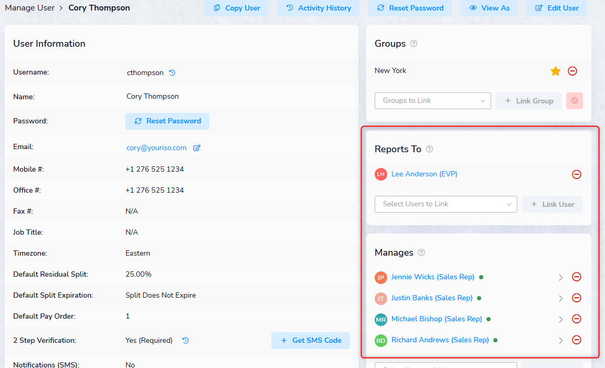Click the New York group name
Screen dimensions: 605x368
click(x=390, y=71)
